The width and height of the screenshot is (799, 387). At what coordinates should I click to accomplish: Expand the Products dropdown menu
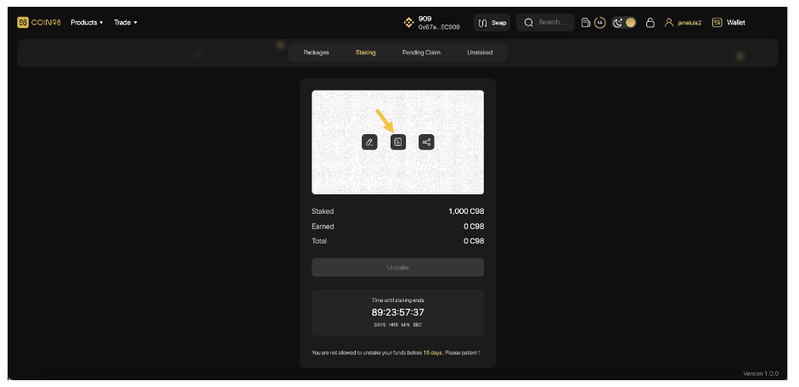tap(87, 22)
